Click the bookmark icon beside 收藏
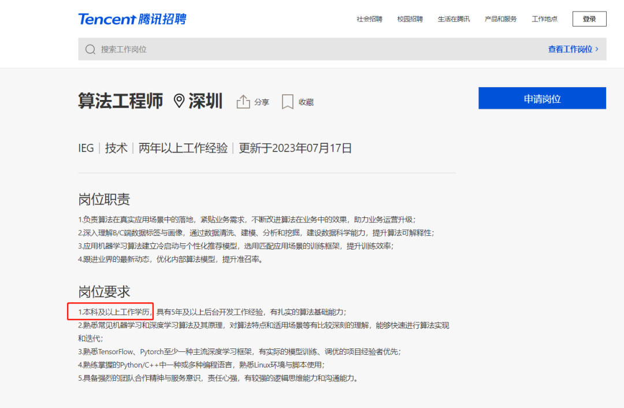The image size is (624, 408). coord(288,102)
